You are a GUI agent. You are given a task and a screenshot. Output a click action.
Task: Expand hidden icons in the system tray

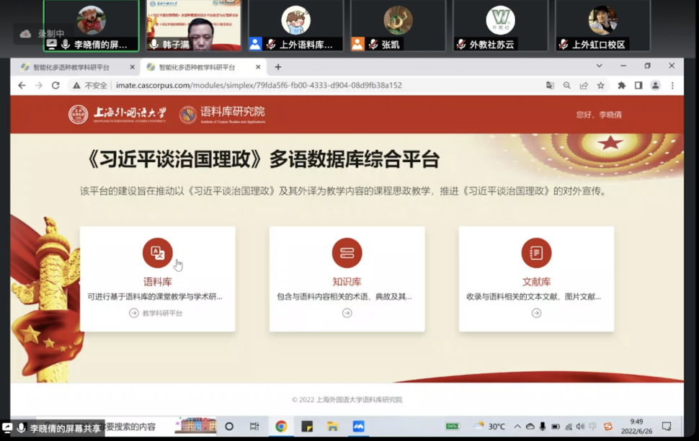(517, 427)
